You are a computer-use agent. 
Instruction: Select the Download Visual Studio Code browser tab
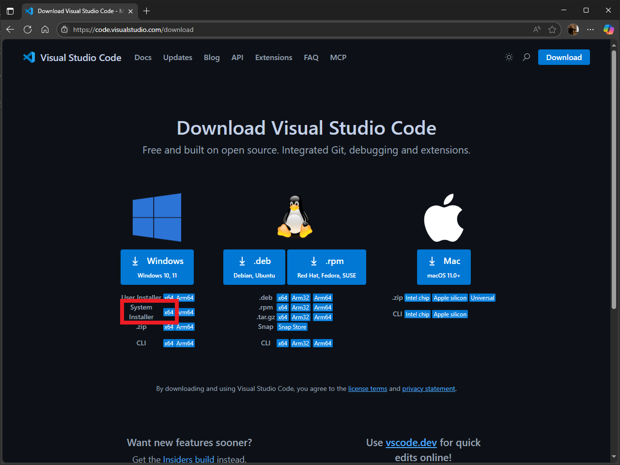click(80, 11)
